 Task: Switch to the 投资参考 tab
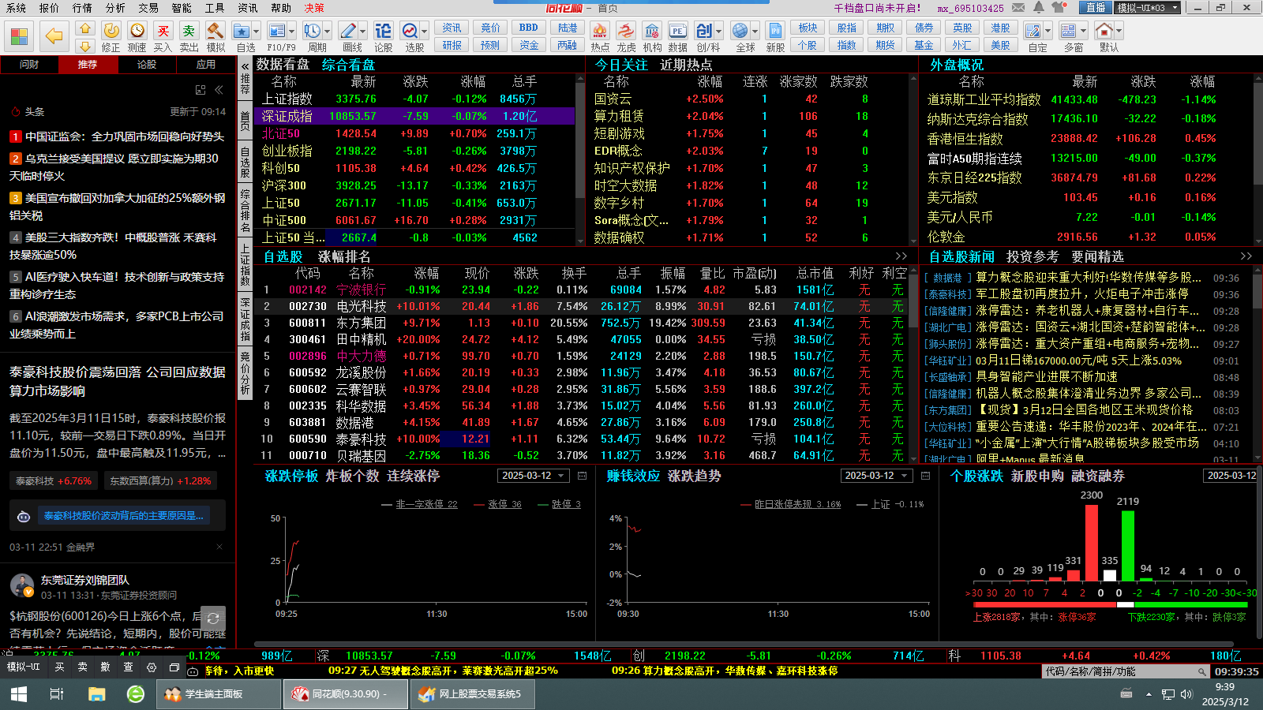pyautogui.click(x=1033, y=256)
